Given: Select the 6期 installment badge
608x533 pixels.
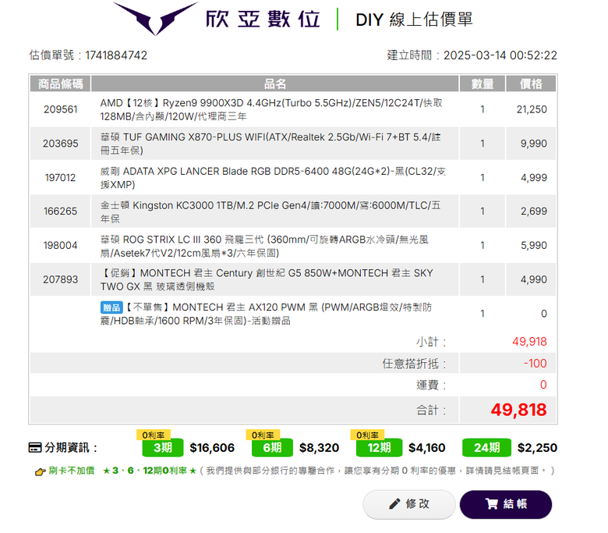Looking at the screenshot, I should coord(272,448).
